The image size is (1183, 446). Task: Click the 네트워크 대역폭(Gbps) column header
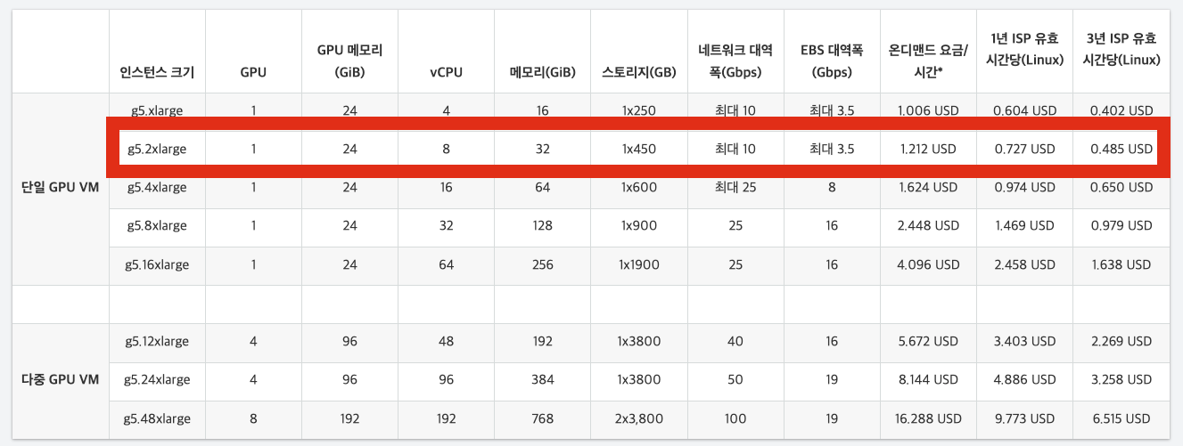click(735, 62)
